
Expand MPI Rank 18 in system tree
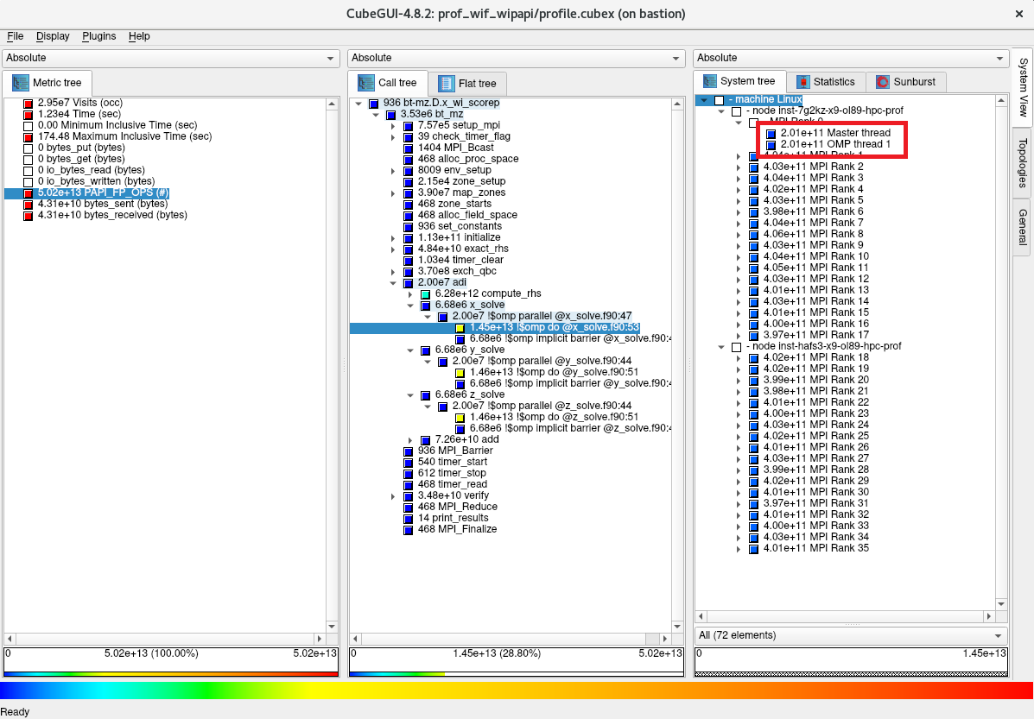(739, 357)
